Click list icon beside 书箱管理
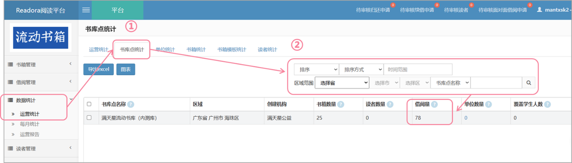This screenshot has height=163, width=572. coord(10,65)
